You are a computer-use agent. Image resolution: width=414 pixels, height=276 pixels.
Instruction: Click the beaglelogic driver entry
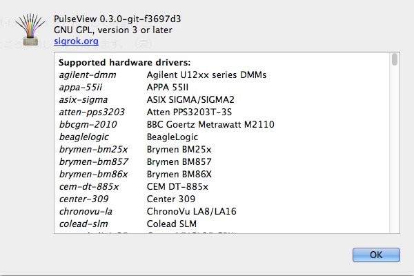[x=83, y=137]
